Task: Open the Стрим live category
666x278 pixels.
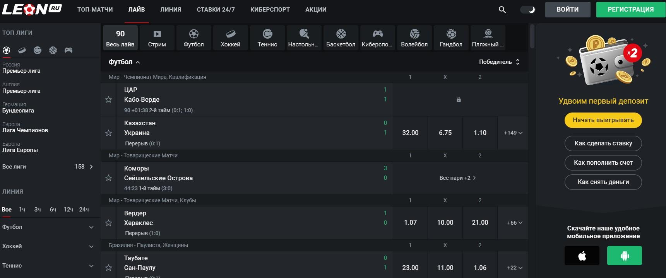Action: tap(157, 38)
